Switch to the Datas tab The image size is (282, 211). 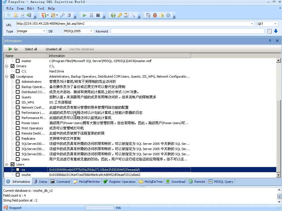(x=41, y=182)
